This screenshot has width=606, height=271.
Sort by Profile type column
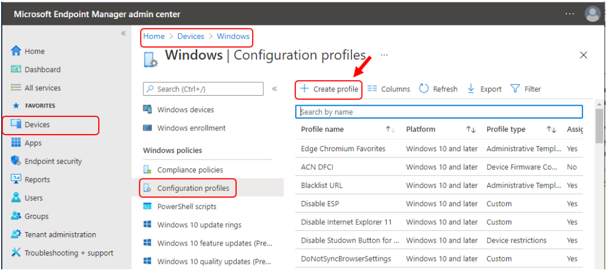click(552, 130)
